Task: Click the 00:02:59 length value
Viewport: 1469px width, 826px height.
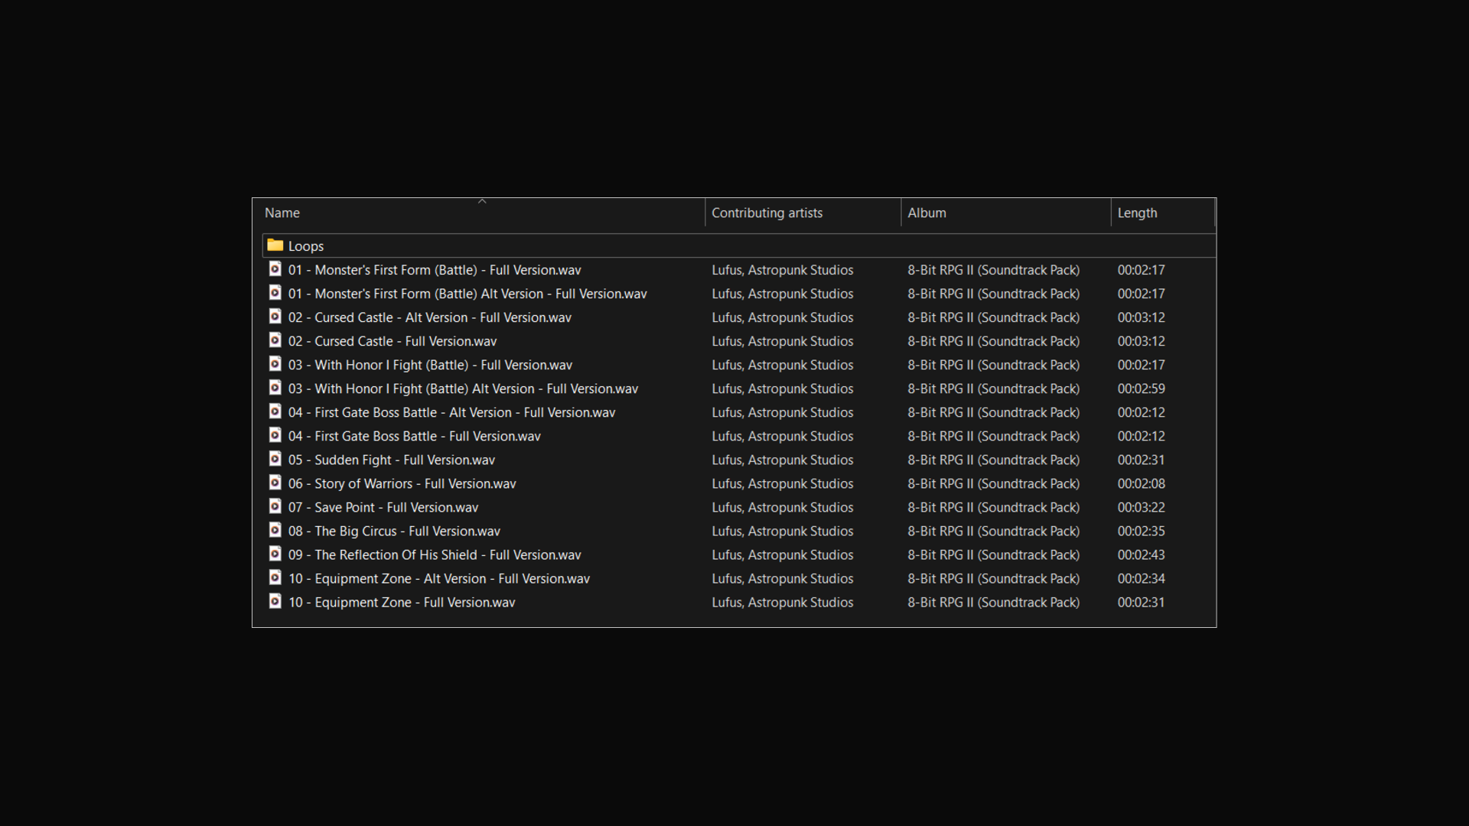Action: (x=1141, y=389)
